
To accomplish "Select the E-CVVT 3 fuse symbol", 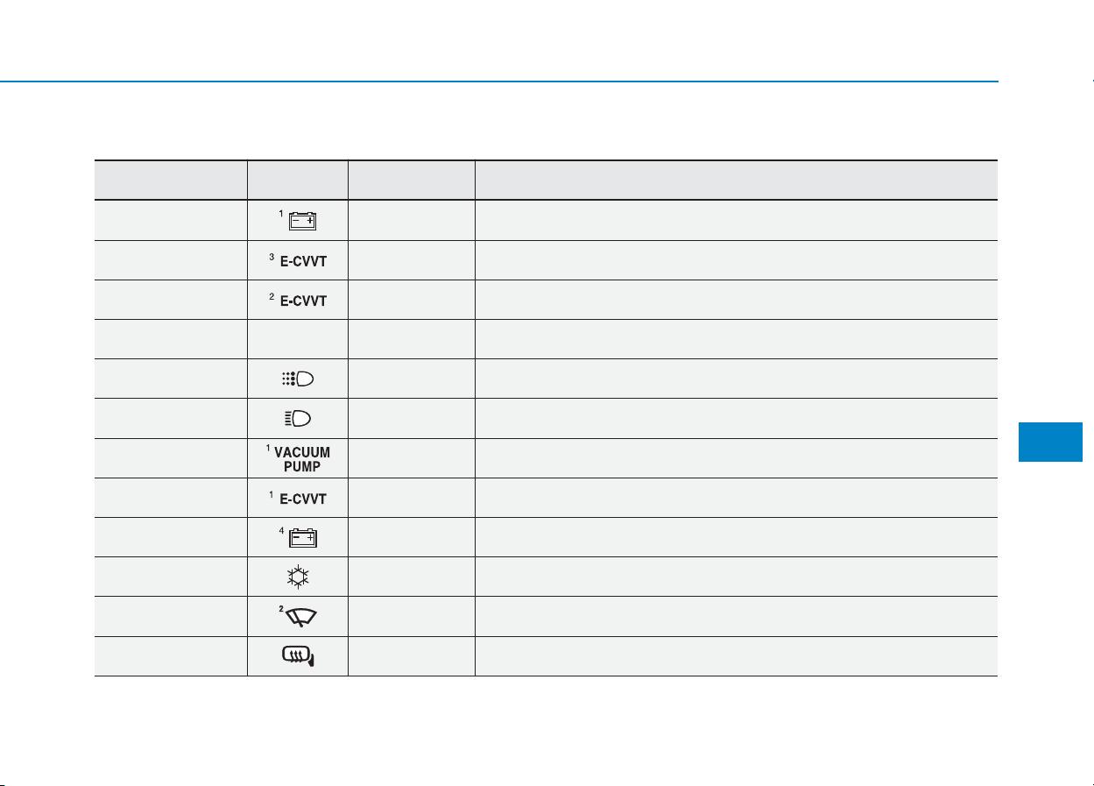I will coord(298,260).
